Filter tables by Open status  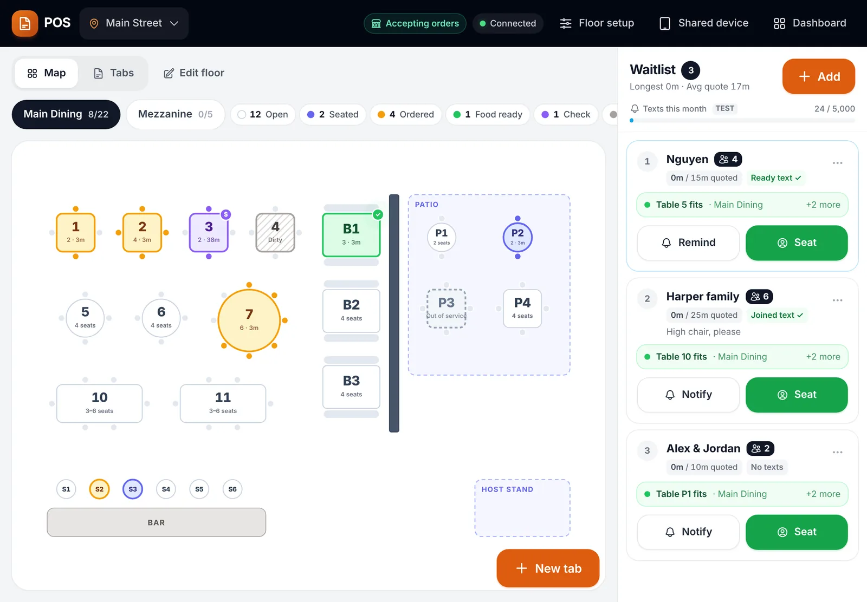(x=263, y=114)
